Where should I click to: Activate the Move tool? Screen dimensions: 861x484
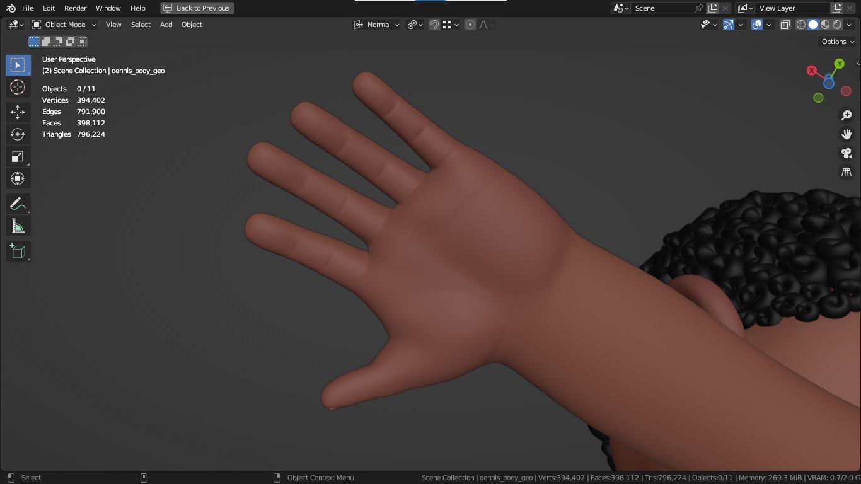coord(18,112)
